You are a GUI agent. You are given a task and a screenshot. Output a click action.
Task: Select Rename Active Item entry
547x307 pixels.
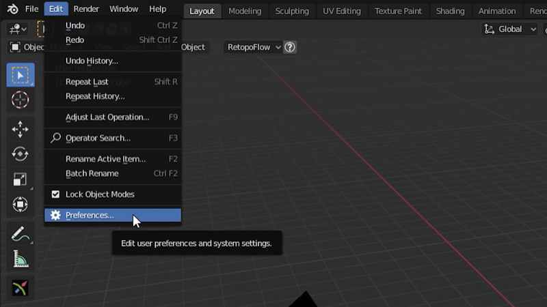coord(113,159)
